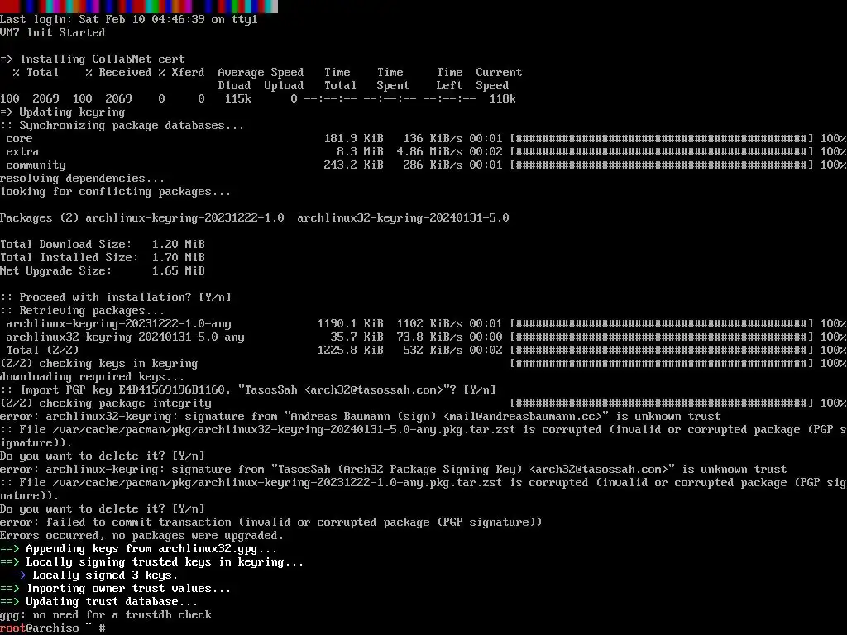Click the progress bar of the core row
Screen dimensions: 847x635
tap(662, 139)
